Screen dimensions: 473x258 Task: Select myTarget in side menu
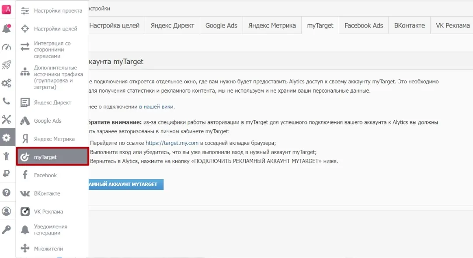coord(52,157)
